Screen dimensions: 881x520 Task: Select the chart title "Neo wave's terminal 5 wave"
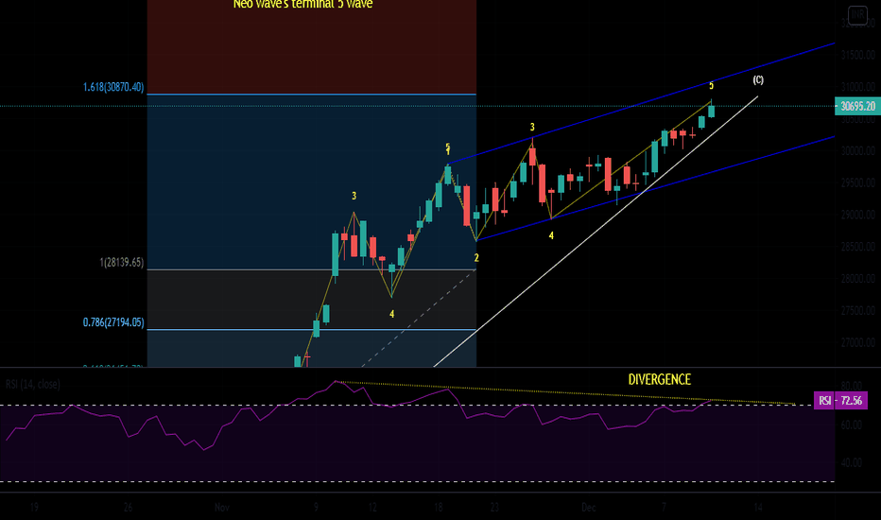[302, 5]
